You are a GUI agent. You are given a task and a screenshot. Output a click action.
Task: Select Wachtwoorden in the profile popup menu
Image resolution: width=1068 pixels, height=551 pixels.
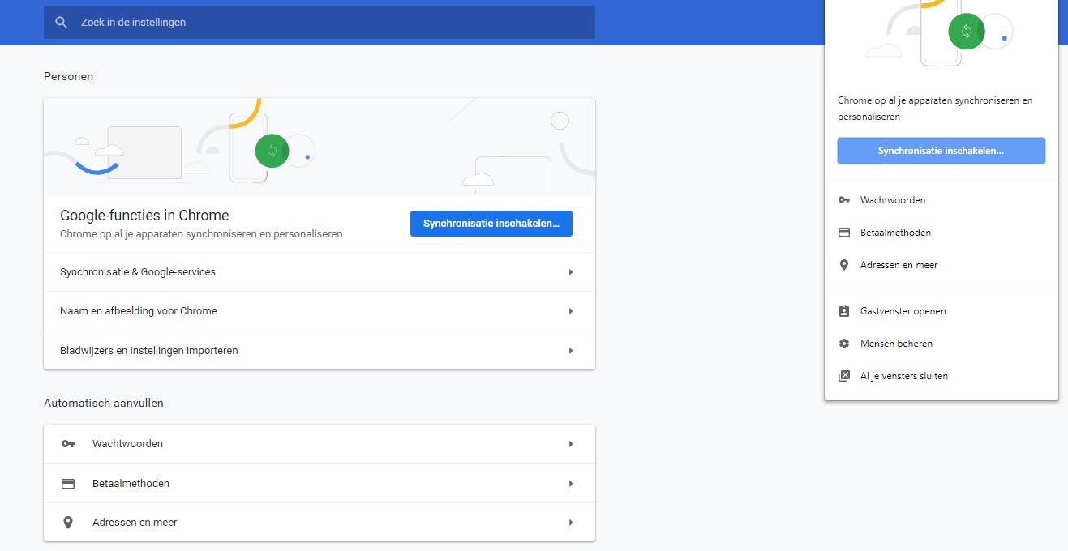[941, 200]
